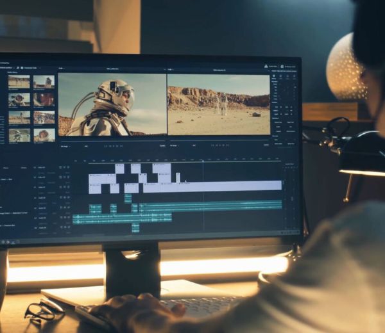Open the zoom dropdown below the source viewer

pos(64,146)
